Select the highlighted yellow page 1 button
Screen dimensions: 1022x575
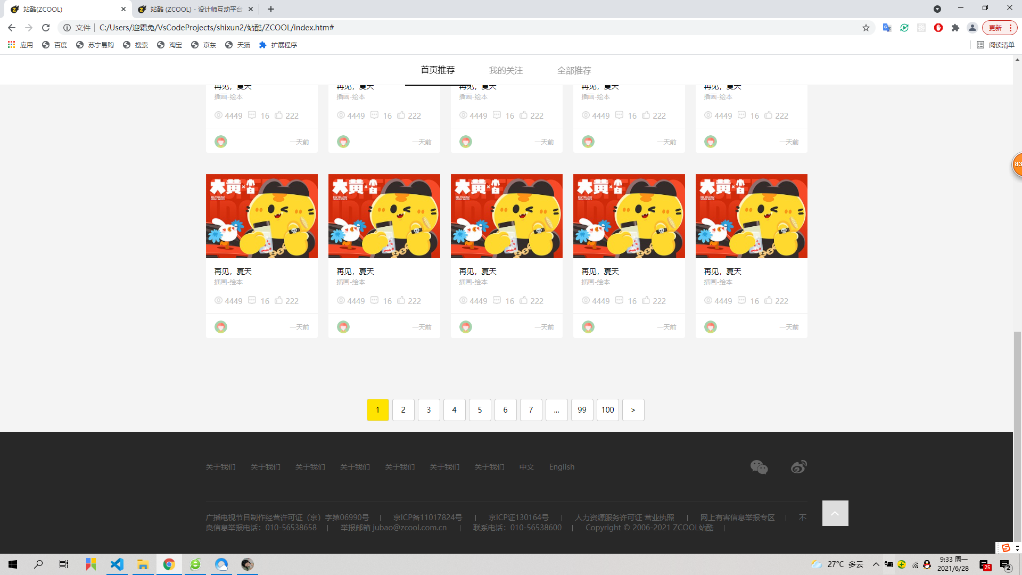click(x=378, y=410)
